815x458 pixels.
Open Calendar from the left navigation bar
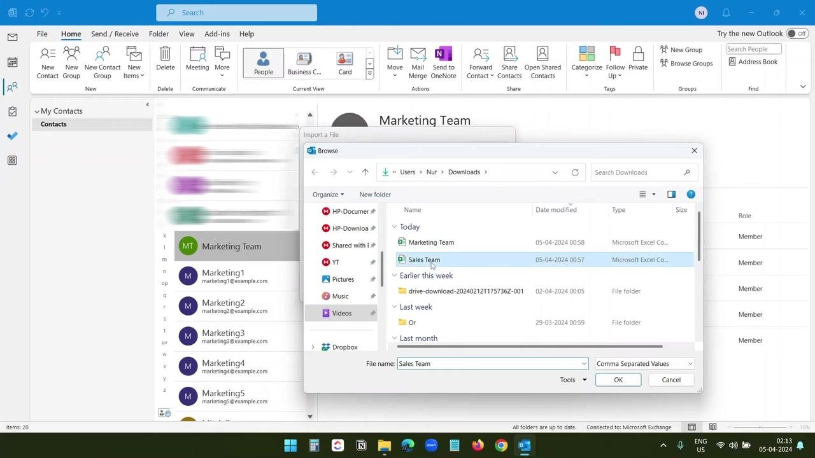tap(12, 62)
